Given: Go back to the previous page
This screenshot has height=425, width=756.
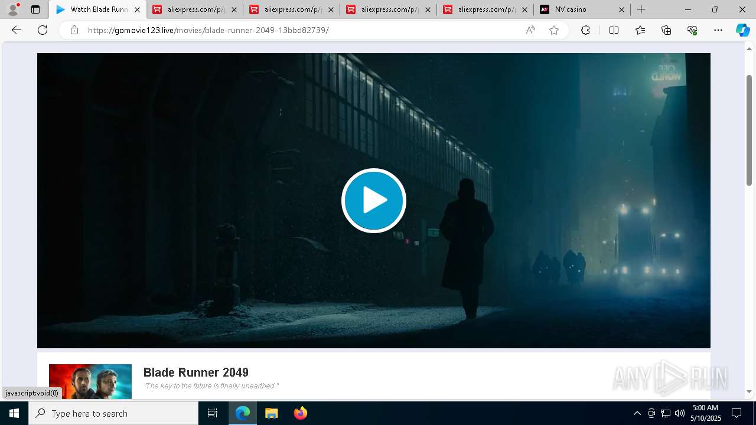Looking at the screenshot, I should 17,30.
